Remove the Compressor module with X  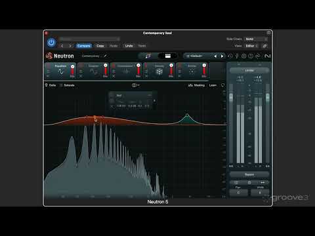114,76
